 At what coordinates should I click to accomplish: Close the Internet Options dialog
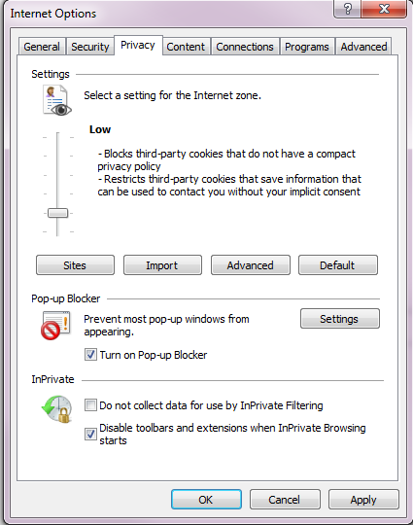point(384,9)
